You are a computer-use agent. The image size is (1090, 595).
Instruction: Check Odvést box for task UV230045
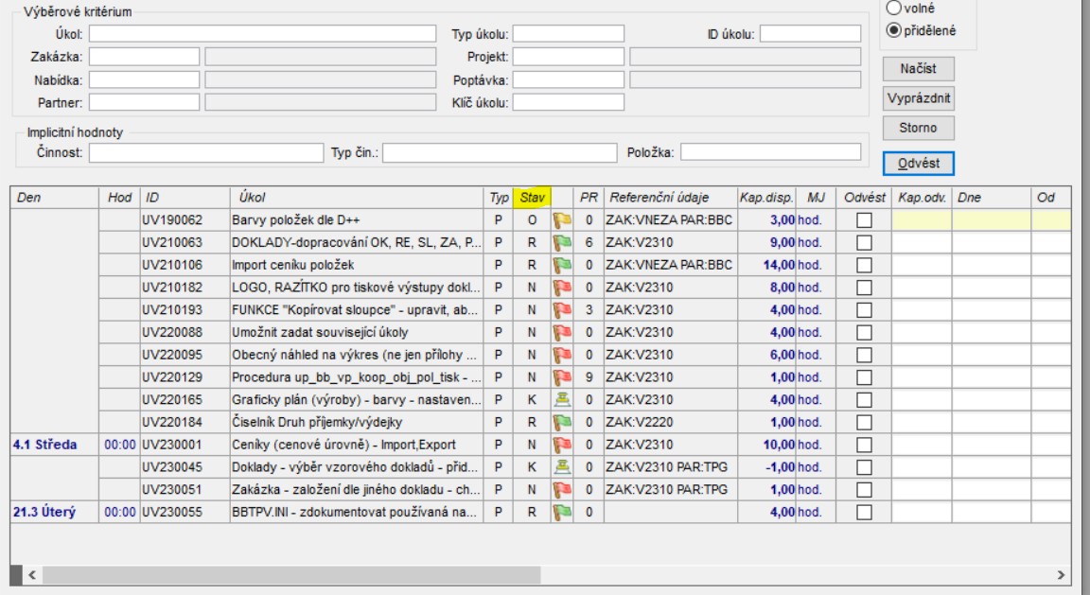click(x=864, y=467)
